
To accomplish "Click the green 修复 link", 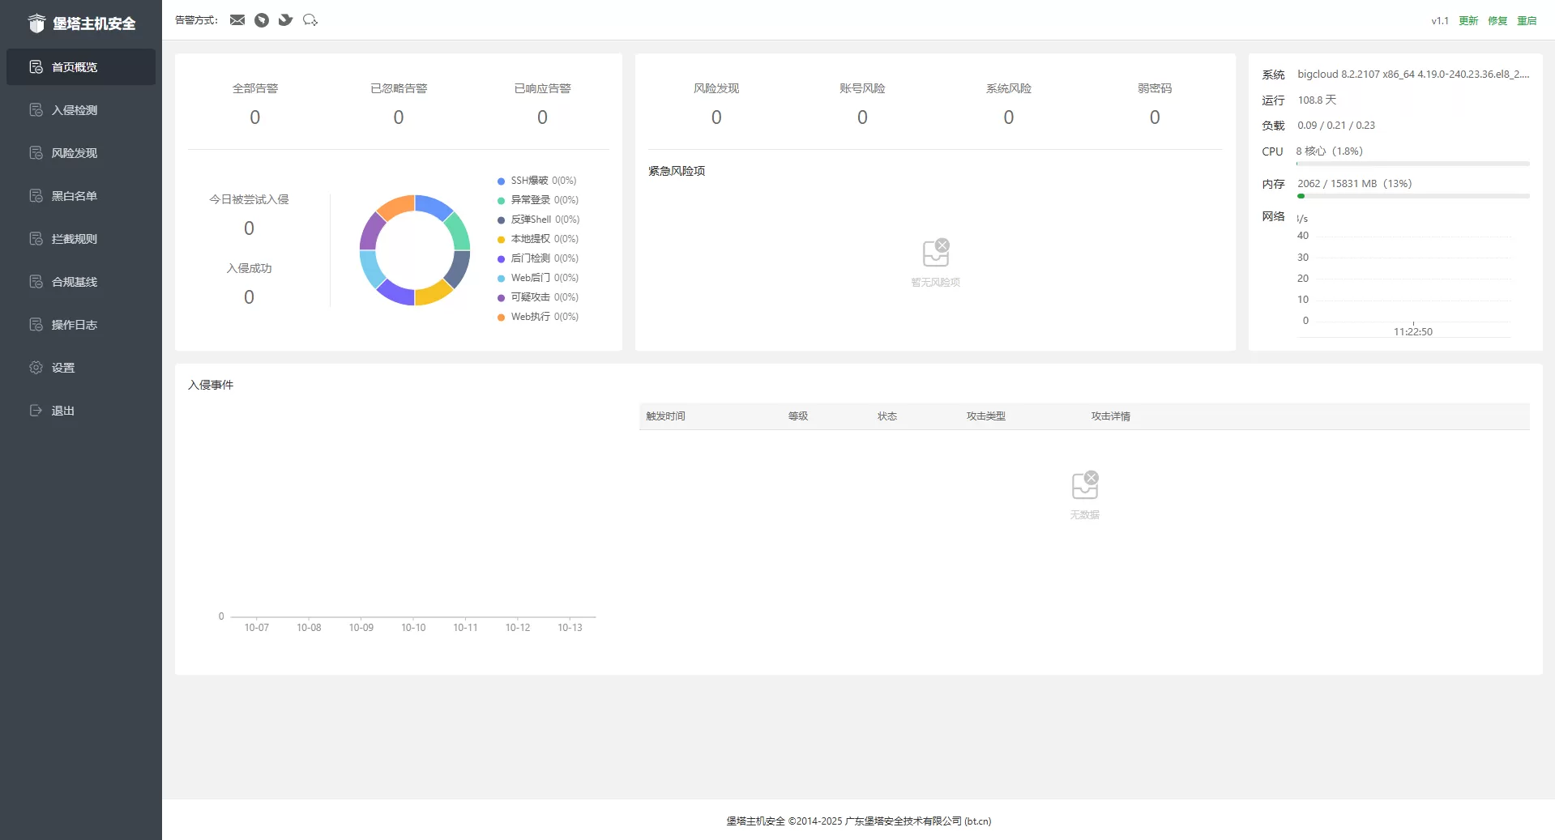I will tap(1497, 21).
